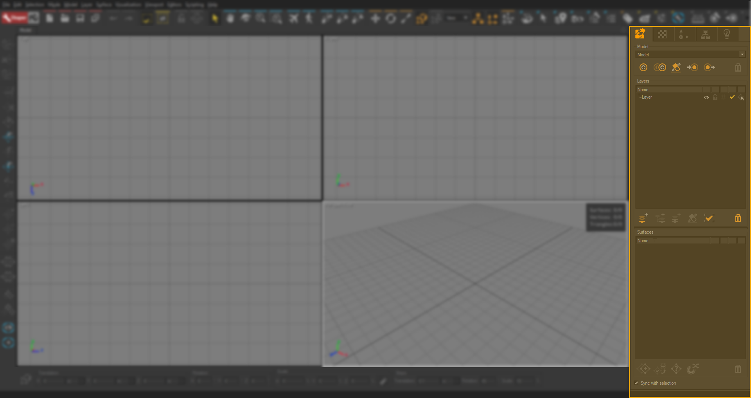The image size is (751, 398).
Task: Switch to the materials checker tab
Action: tap(663, 34)
